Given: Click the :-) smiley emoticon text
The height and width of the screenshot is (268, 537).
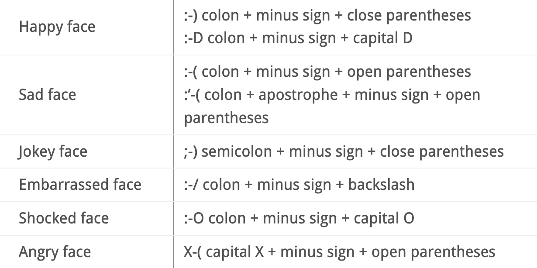Looking at the screenshot, I should (x=191, y=16).
